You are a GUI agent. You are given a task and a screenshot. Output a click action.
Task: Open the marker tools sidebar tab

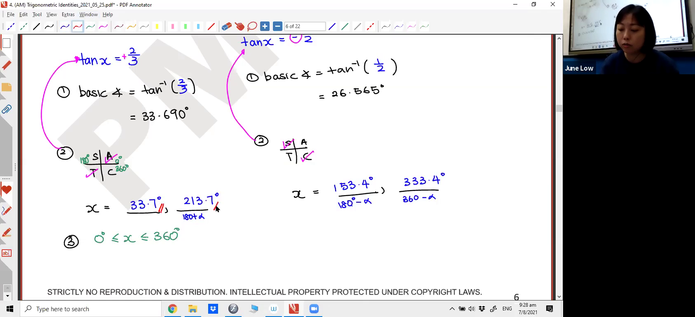(6, 232)
